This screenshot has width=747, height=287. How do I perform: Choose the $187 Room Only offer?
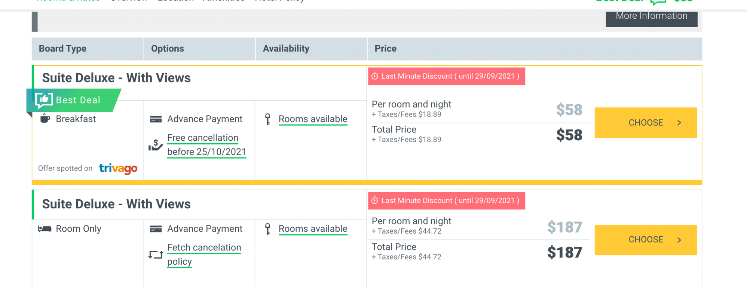(x=646, y=240)
